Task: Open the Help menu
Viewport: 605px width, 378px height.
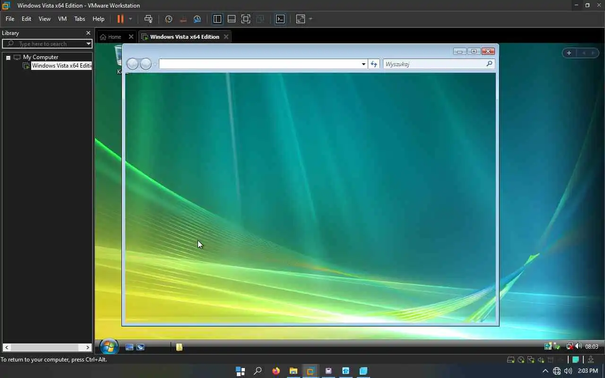Action: pos(98,19)
